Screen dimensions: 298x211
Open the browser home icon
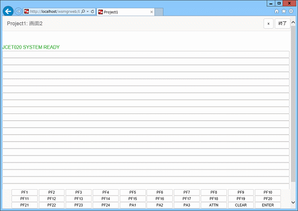tap(277, 11)
